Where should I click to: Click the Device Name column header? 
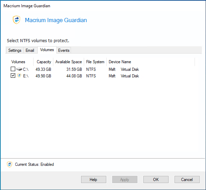pos(151,62)
